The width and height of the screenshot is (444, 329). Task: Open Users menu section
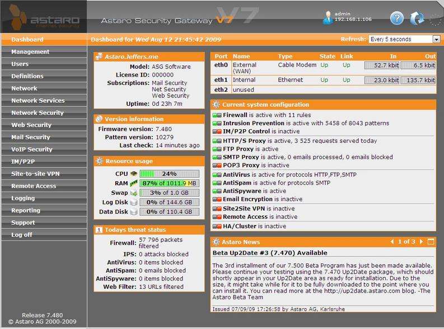pyautogui.click(x=44, y=64)
